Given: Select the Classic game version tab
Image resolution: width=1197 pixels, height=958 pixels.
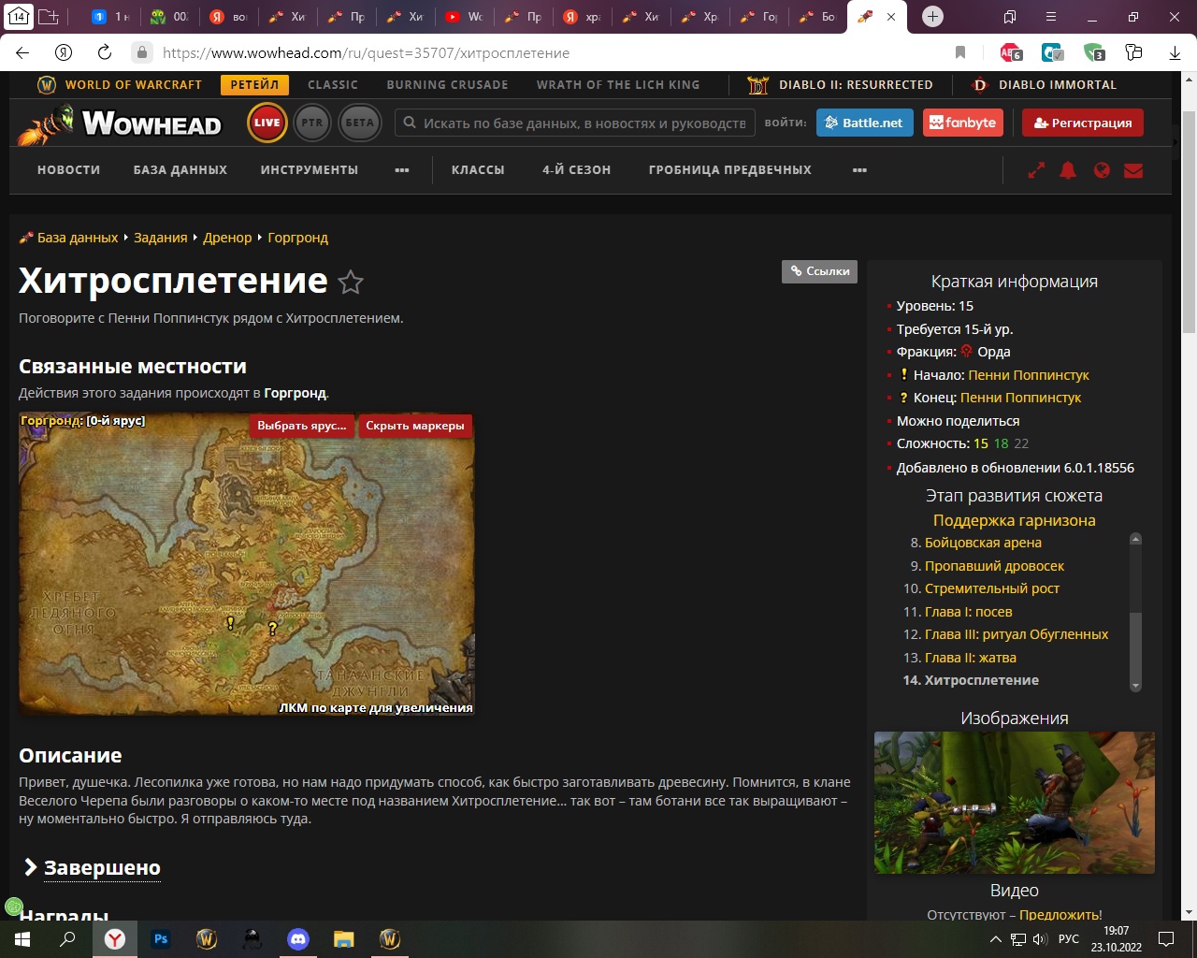Looking at the screenshot, I should 333,84.
